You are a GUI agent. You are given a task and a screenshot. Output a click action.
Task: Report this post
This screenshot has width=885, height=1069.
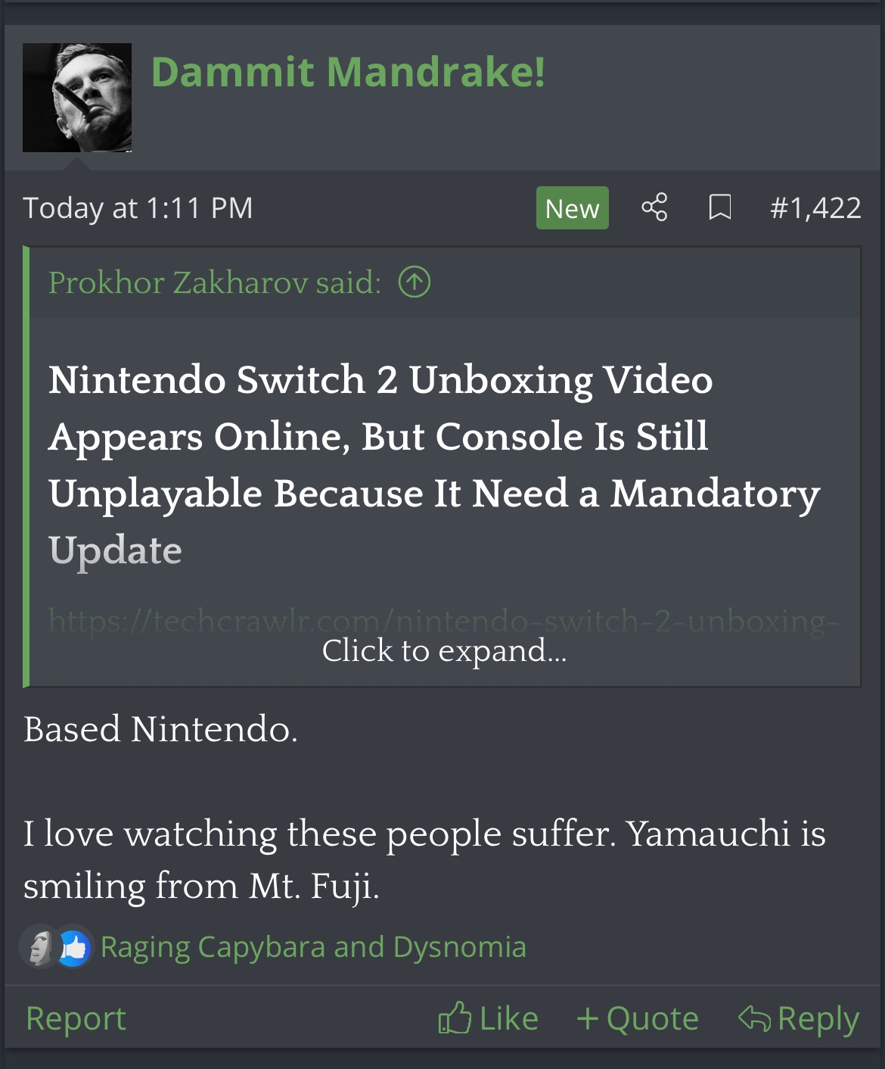pos(76,1018)
